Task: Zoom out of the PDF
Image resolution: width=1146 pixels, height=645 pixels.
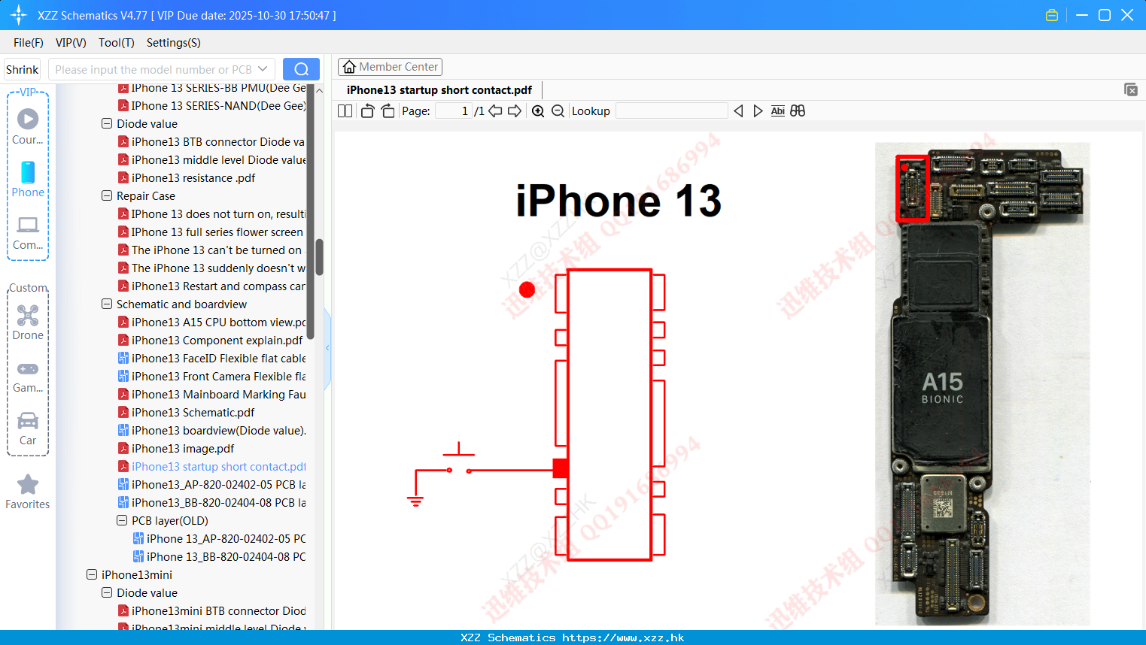Action: pyautogui.click(x=558, y=111)
